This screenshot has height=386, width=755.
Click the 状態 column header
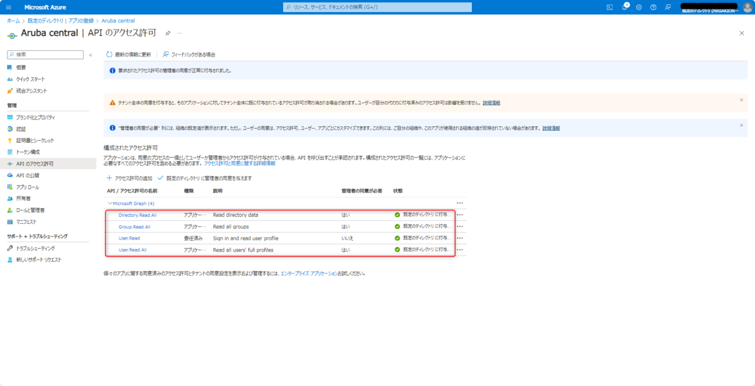pos(398,190)
